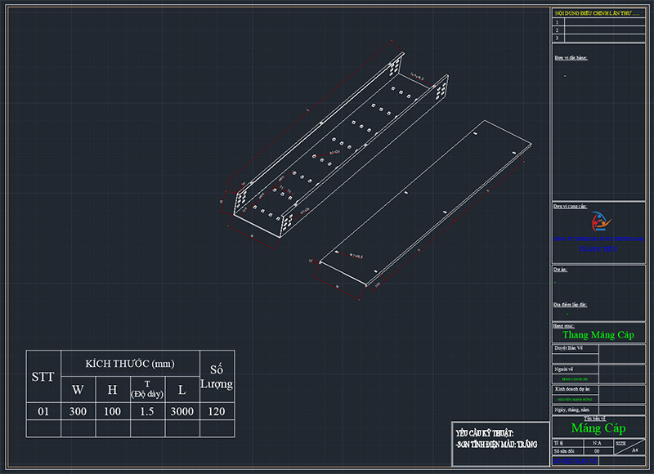Click the thickness value 1.5 cell
This screenshot has width=654, height=474.
147,411
